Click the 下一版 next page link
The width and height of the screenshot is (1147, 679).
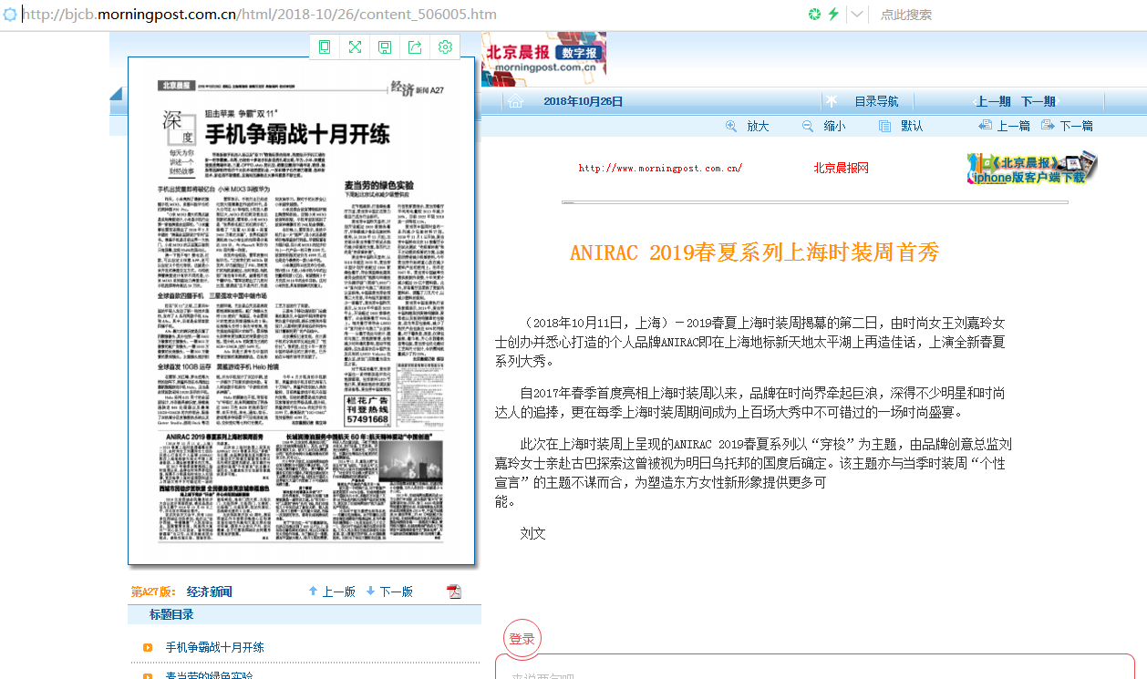pyautogui.click(x=396, y=592)
